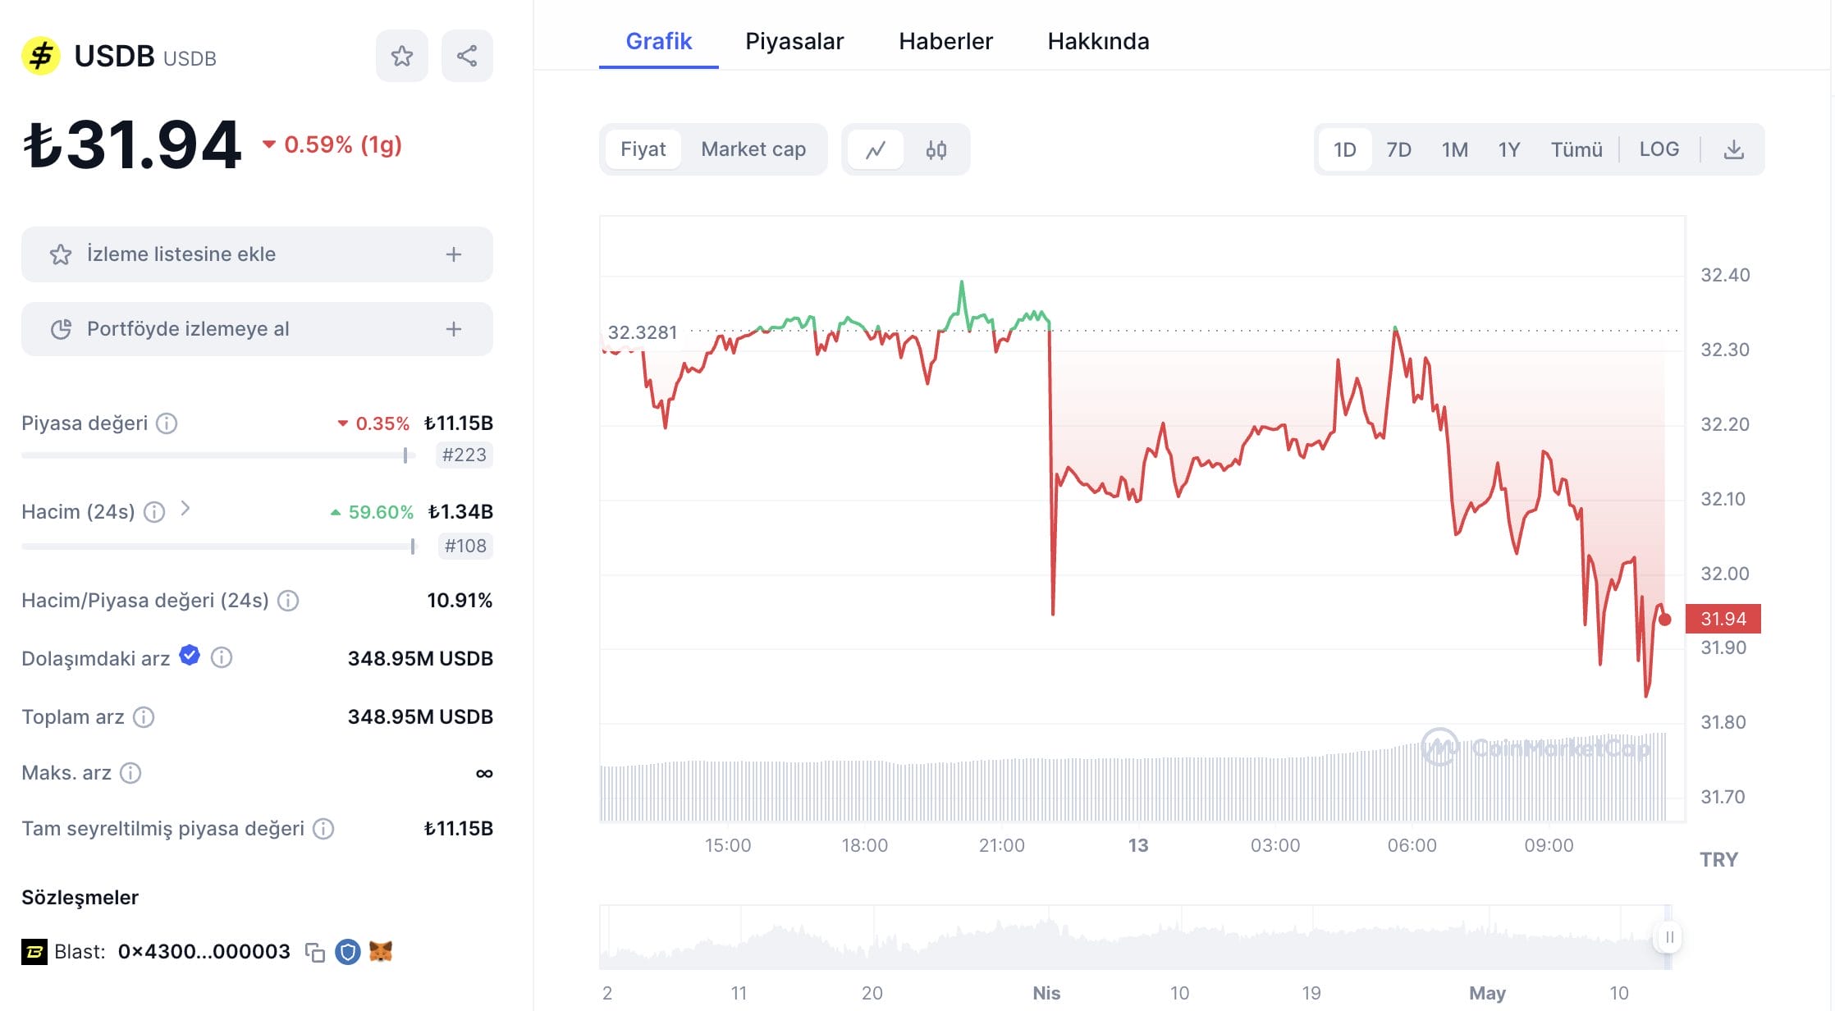Click the 0x4300...000003 contract address
The height and width of the screenshot is (1011, 1835).
204,952
